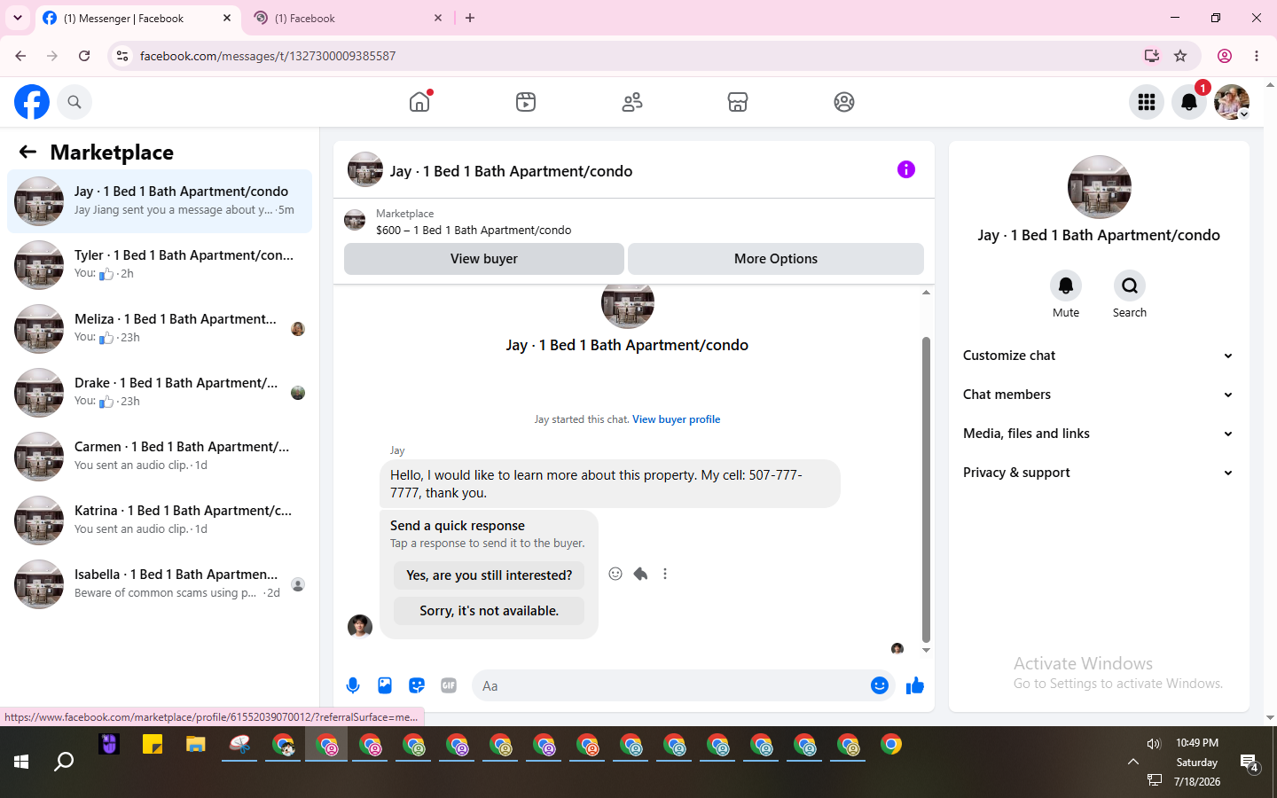The image size is (1277, 798).
Task: Open the Friends icon in top navigation
Action: click(632, 102)
